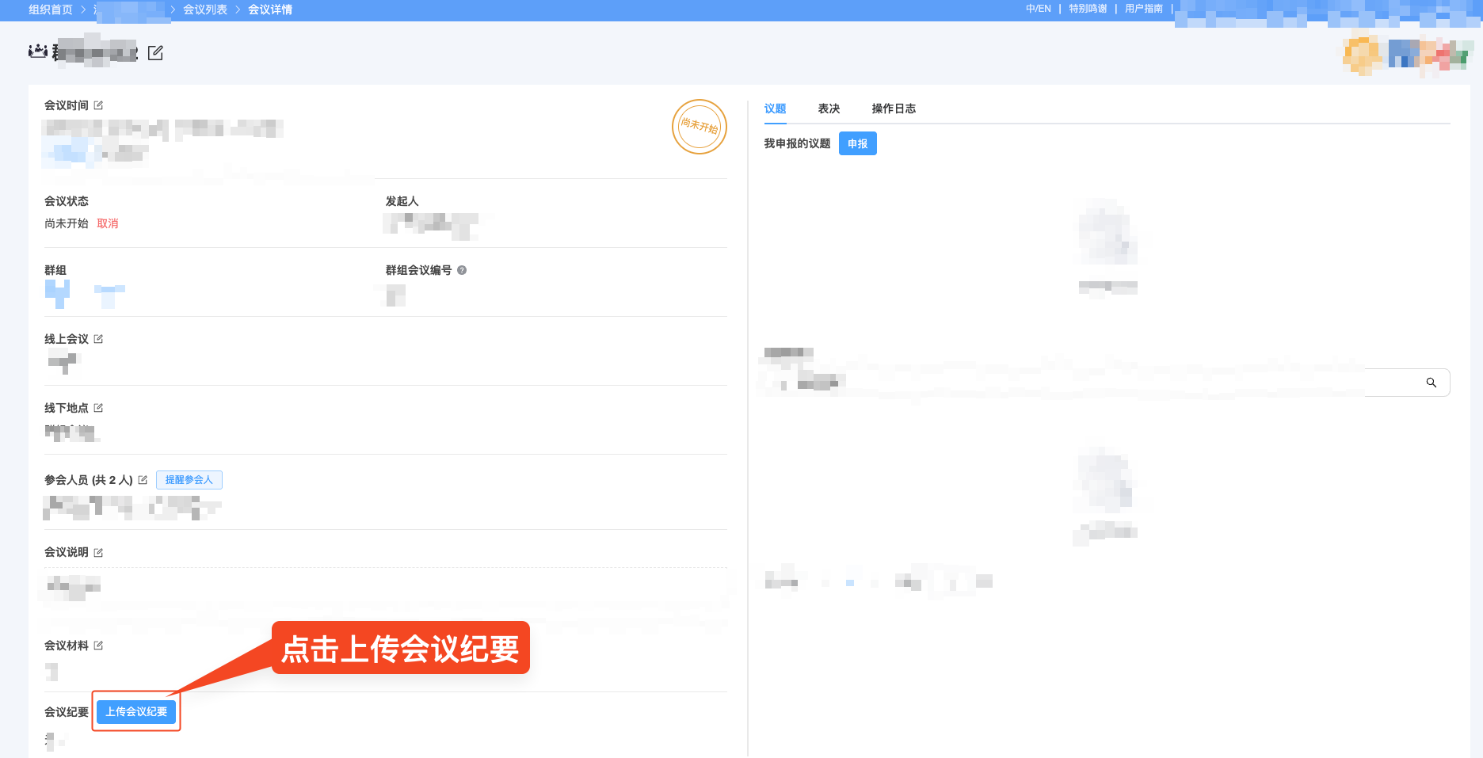Toggle language with 中/EN switcher
The width and height of the screenshot is (1483, 758).
click(x=1038, y=9)
